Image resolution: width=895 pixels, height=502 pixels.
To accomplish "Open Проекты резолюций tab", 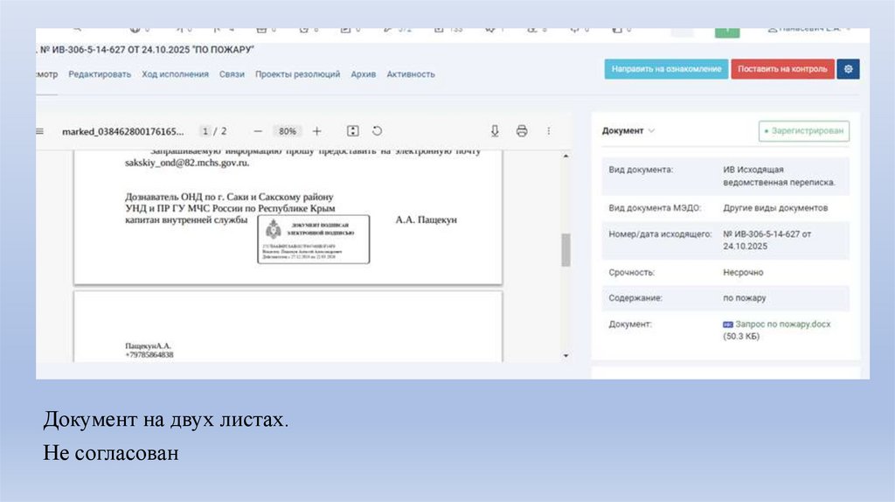I will pos(297,74).
